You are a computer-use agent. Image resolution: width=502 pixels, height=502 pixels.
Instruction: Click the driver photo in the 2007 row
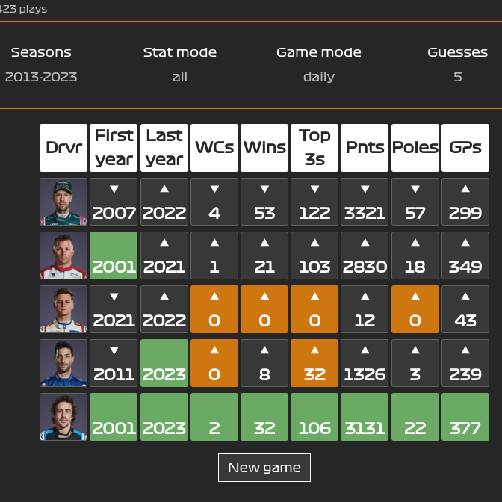[63, 202]
